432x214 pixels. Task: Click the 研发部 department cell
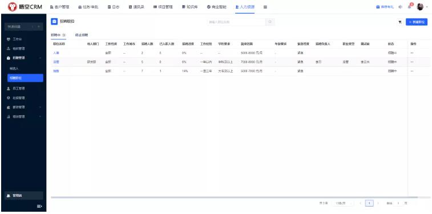(x=91, y=62)
